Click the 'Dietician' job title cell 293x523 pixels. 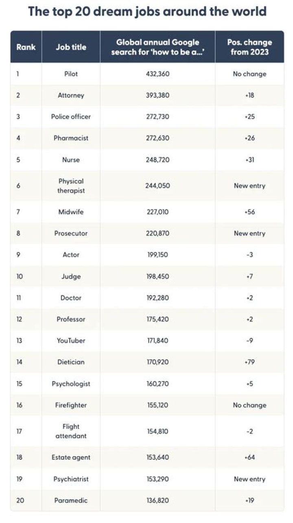(x=71, y=362)
